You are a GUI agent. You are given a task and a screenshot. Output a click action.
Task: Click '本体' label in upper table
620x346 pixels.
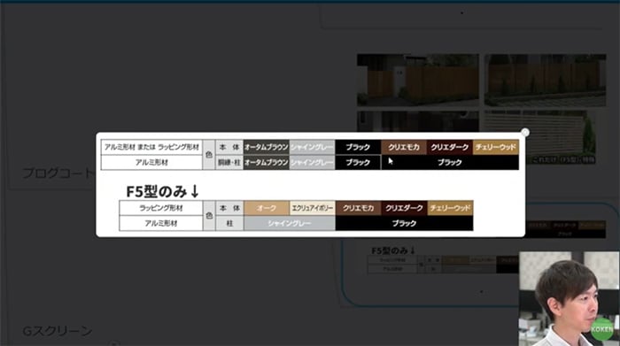coord(229,147)
